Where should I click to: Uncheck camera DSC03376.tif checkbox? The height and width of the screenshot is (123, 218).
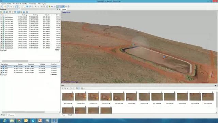1,31
